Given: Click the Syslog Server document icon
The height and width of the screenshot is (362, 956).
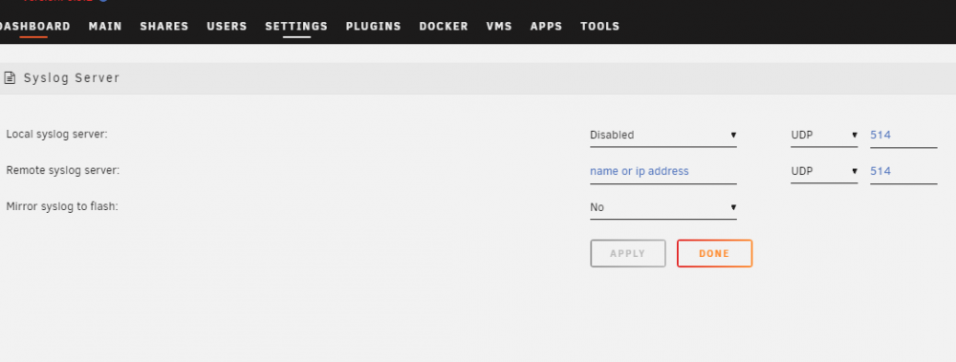Looking at the screenshot, I should (x=10, y=78).
